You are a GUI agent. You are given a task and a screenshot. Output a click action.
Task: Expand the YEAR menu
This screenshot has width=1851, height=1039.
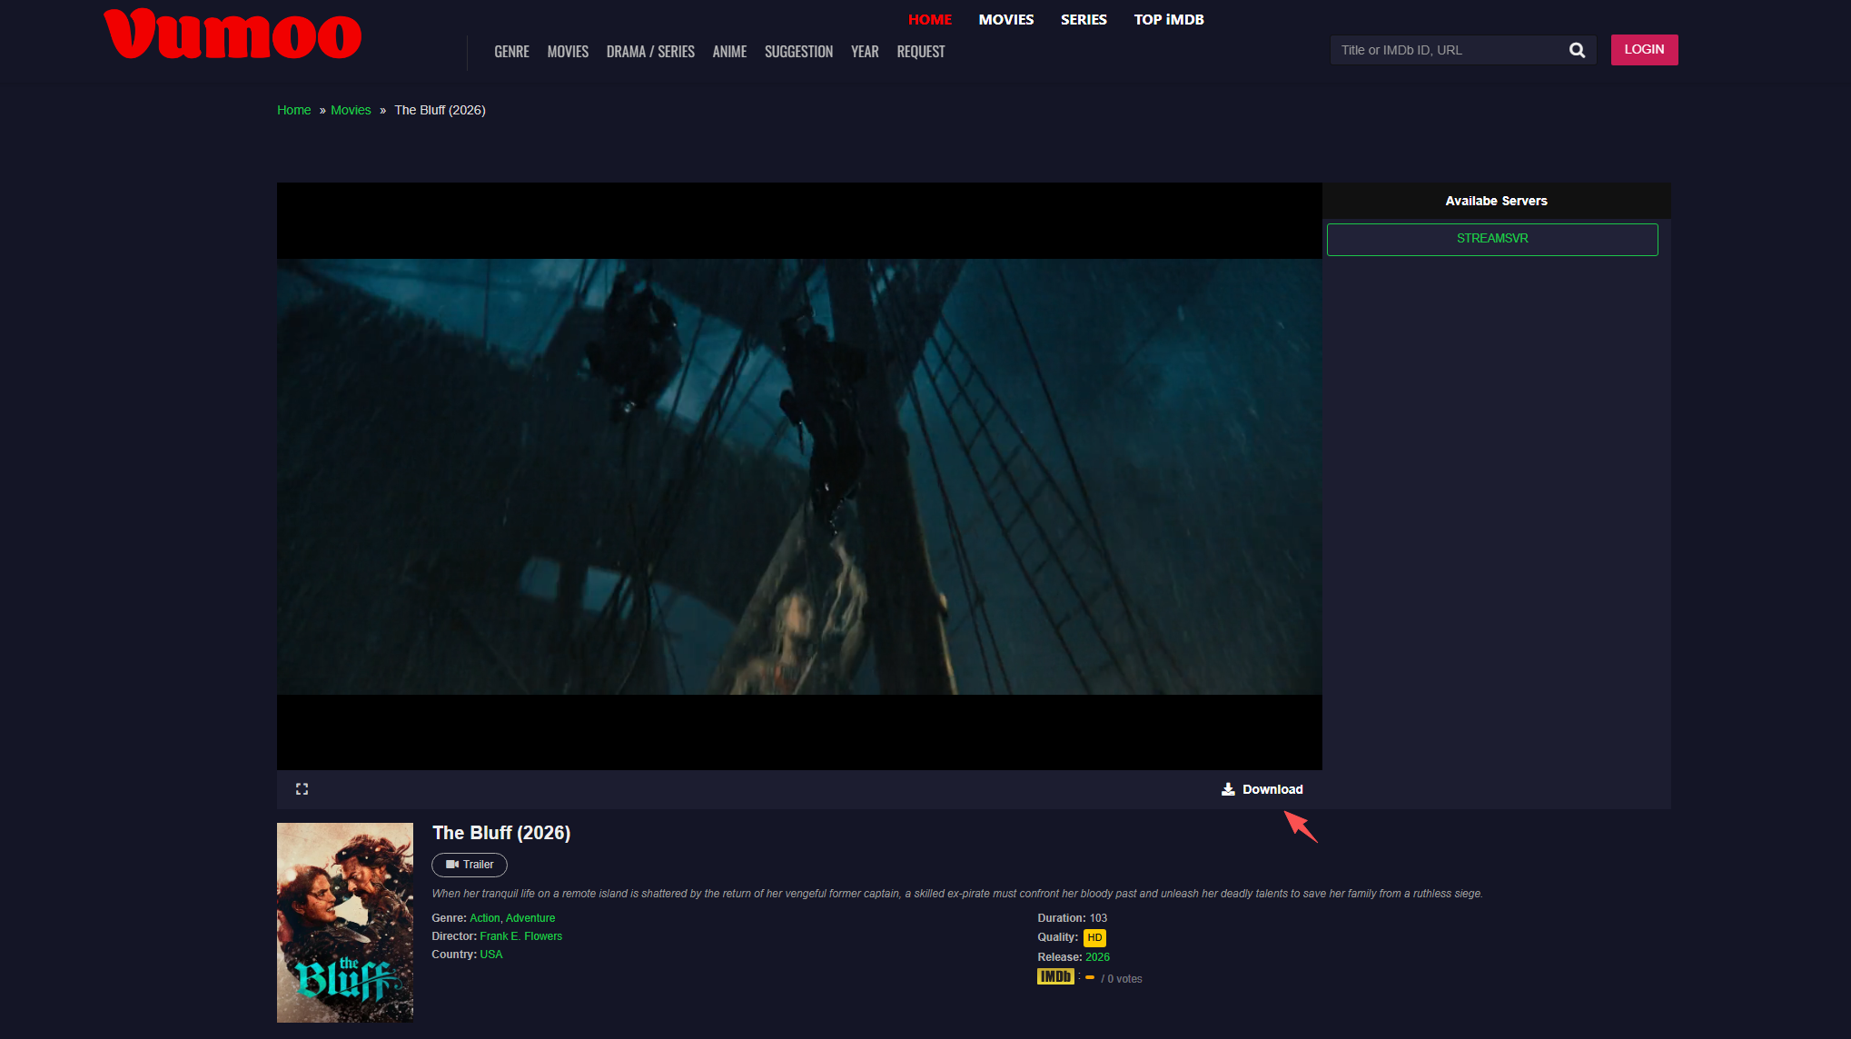864,52
